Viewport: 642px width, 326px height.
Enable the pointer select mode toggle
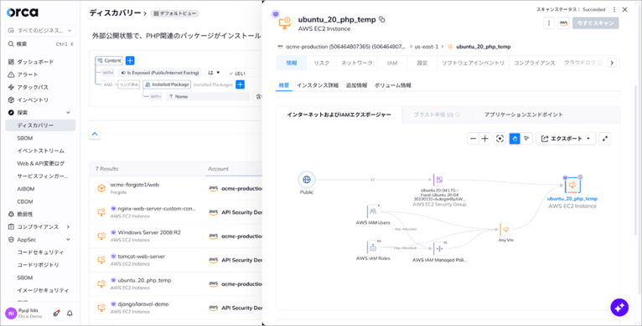[526, 139]
